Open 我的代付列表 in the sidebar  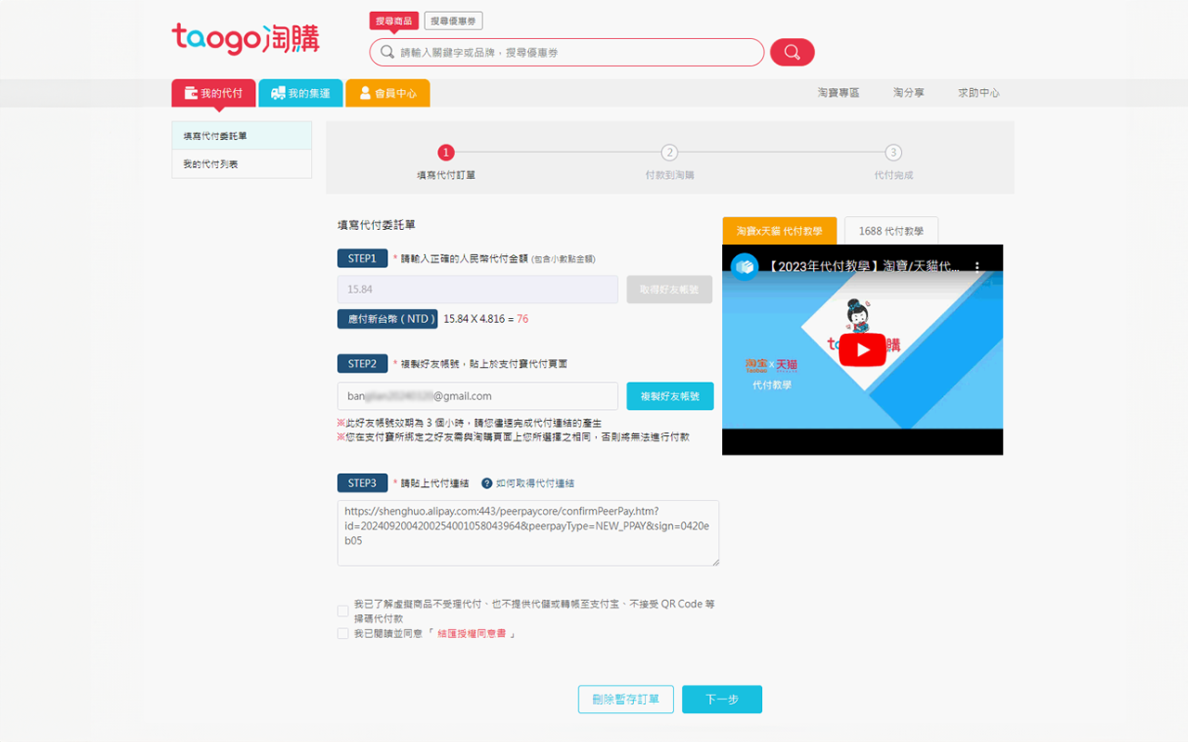[209, 164]
